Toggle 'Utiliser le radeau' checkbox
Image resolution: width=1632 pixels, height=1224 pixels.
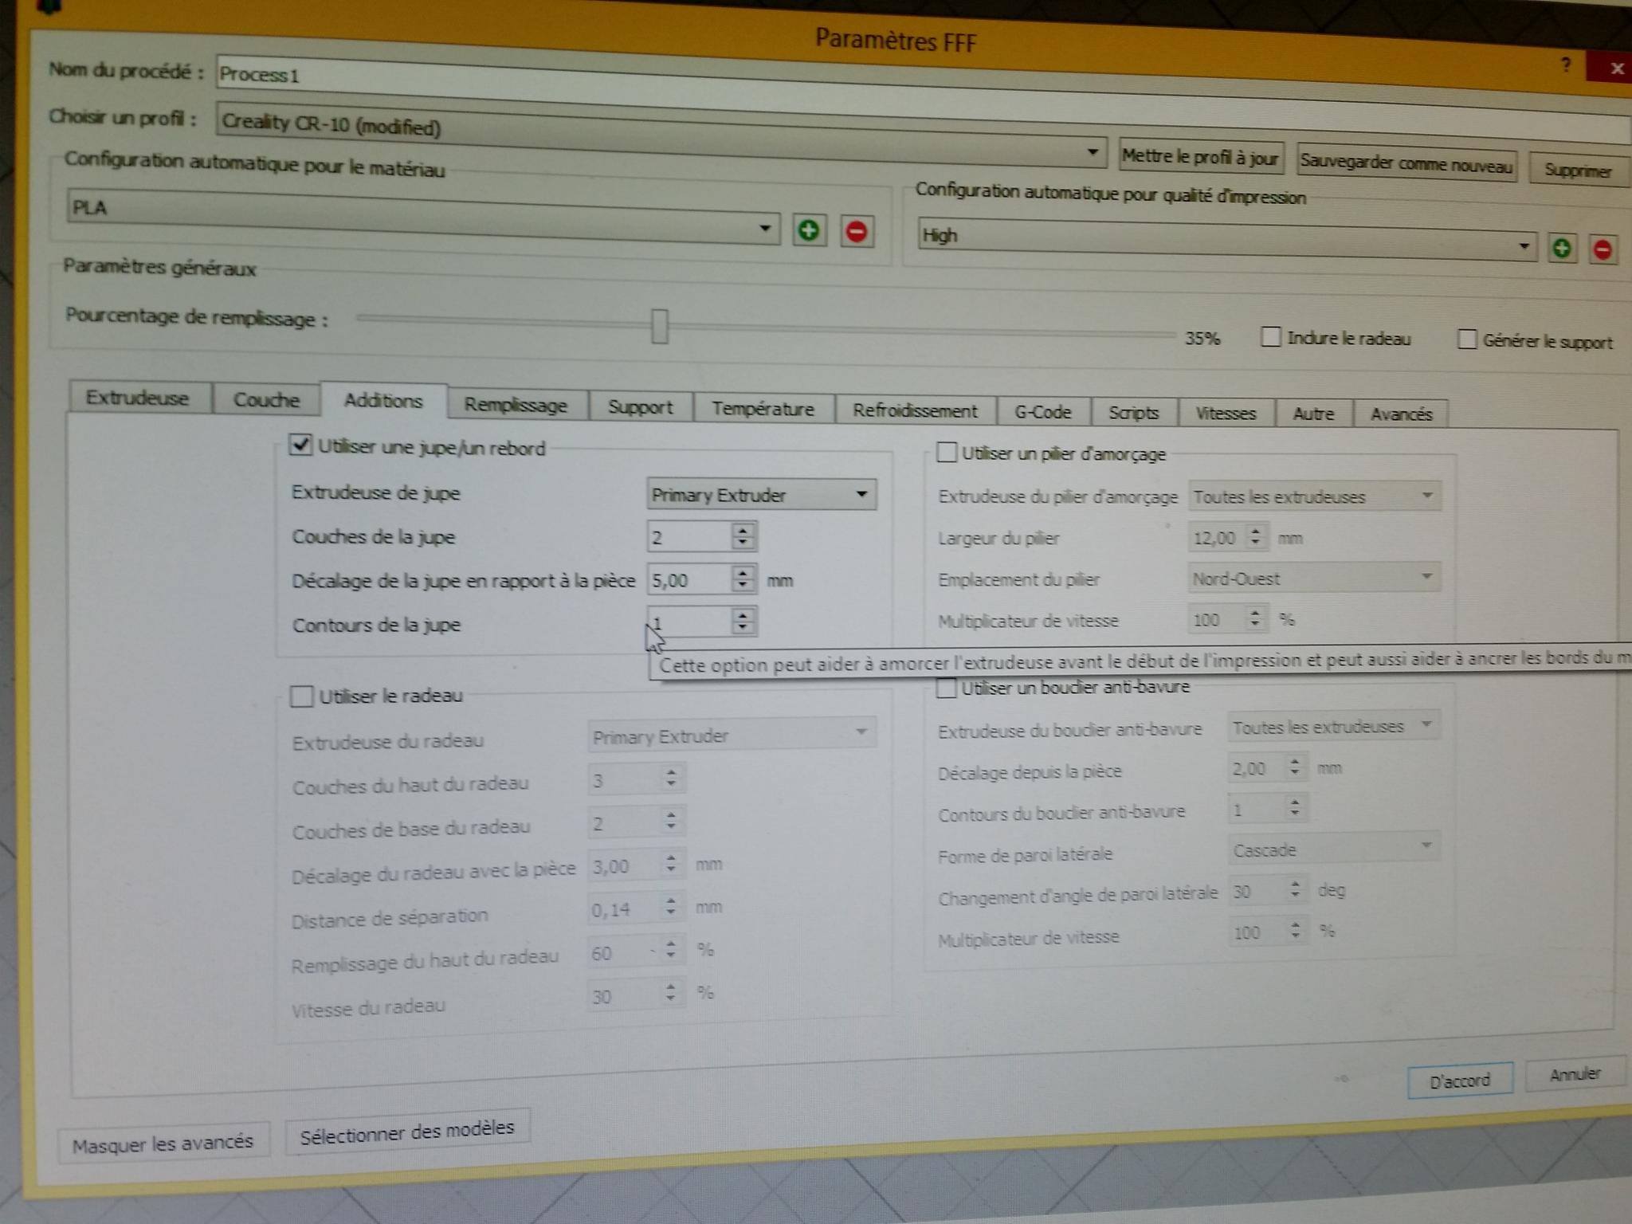(x=301, y=696)
